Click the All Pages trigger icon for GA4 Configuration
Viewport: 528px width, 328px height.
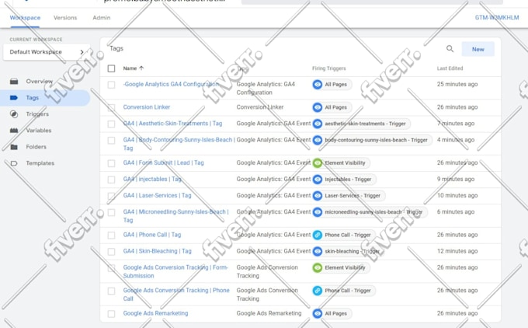pyautogui.click(x=318, y=84)
